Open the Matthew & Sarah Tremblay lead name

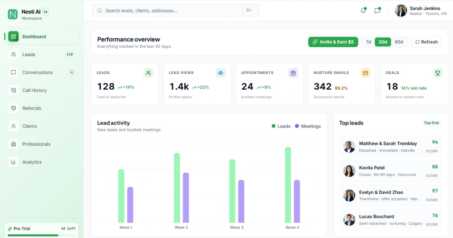(x=388, y=143)
